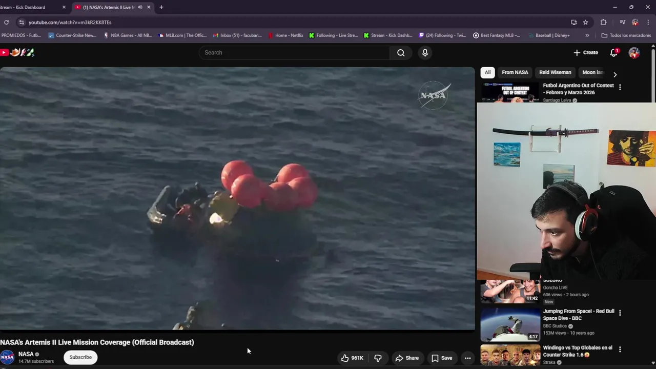Save the video to a playlist
Screen dimensions: 656x369
[441, 358]
